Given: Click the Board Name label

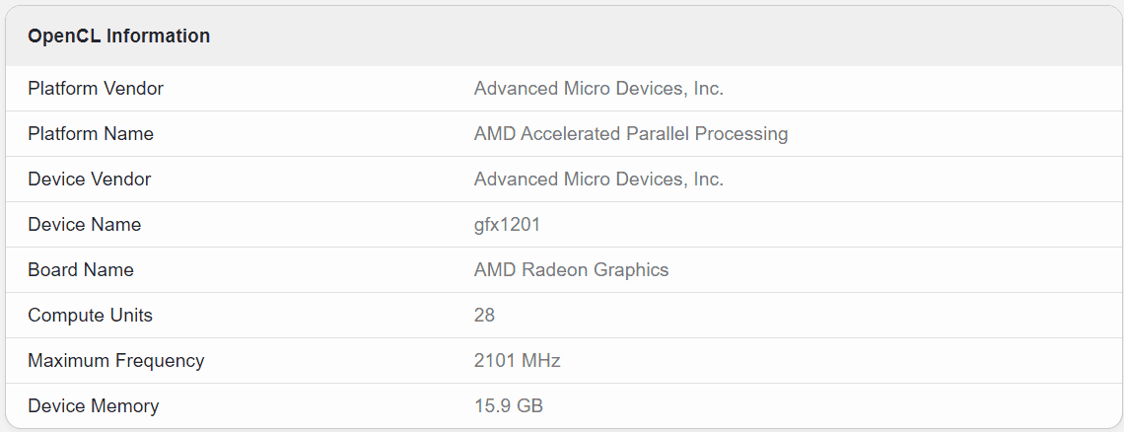Looking at the screenshot, I should 81,270.
